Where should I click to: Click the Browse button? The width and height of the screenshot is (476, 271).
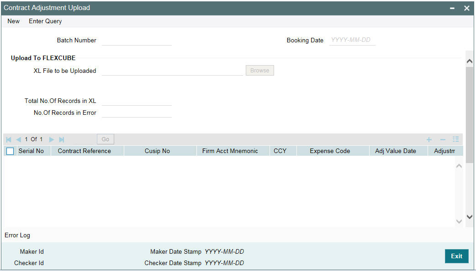[260, 71]
